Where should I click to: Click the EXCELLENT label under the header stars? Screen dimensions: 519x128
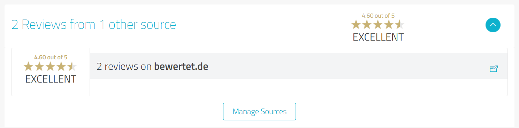pos(378,37)
